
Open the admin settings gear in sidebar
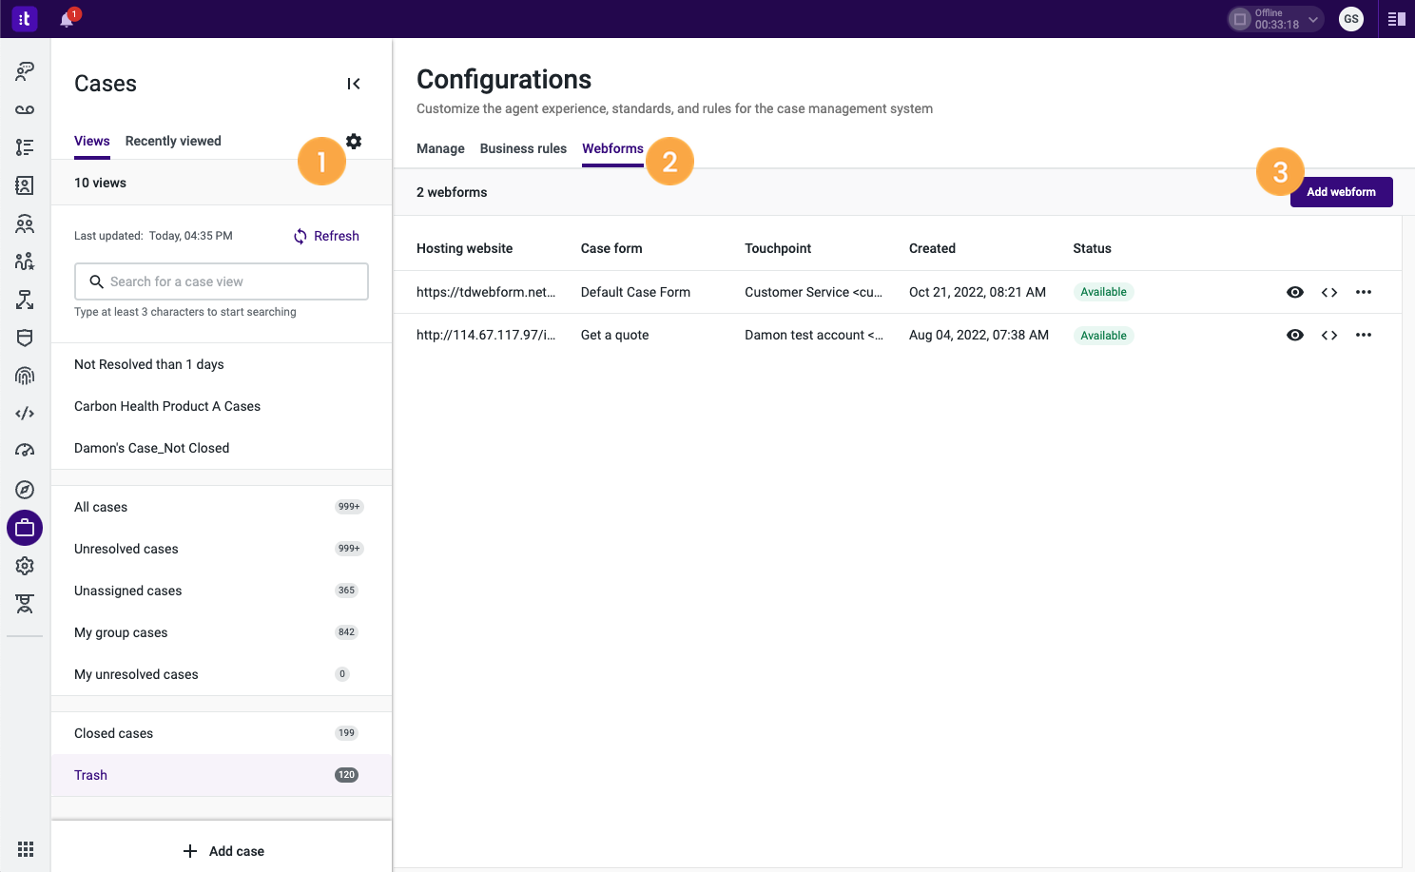coord(25,566)
